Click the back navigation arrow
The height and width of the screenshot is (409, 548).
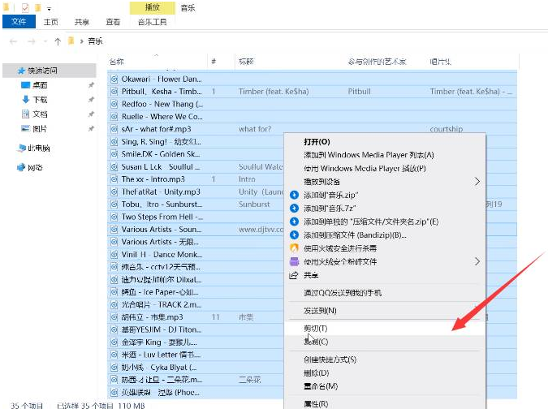[x=13, y=41]
